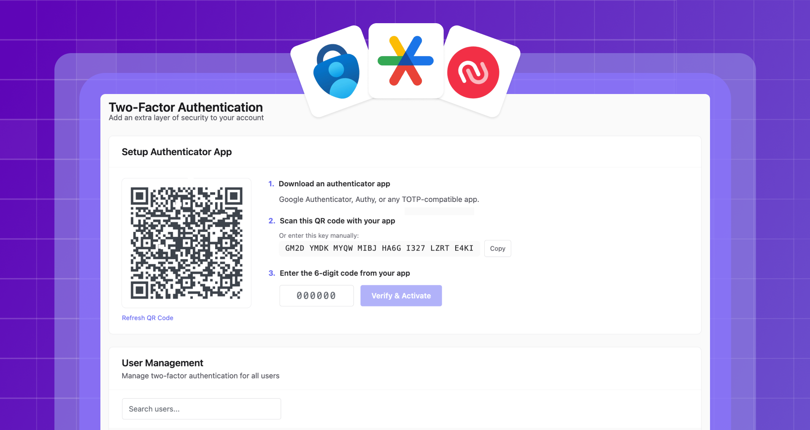
Task: Click step 2 Scan this QR code
Action: point(337,220)
